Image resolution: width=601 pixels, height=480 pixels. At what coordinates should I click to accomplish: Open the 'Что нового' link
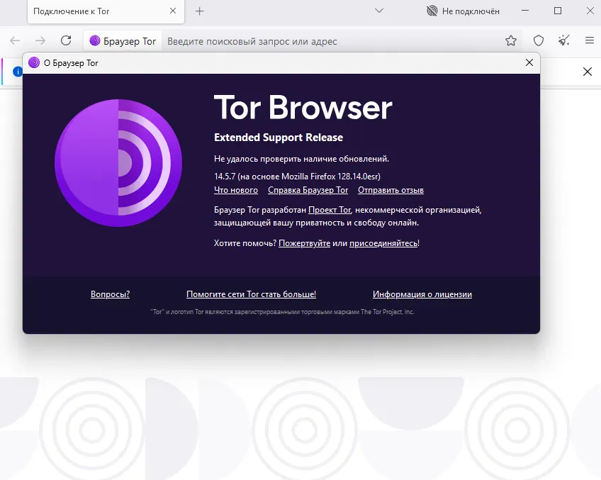[235, 190]
